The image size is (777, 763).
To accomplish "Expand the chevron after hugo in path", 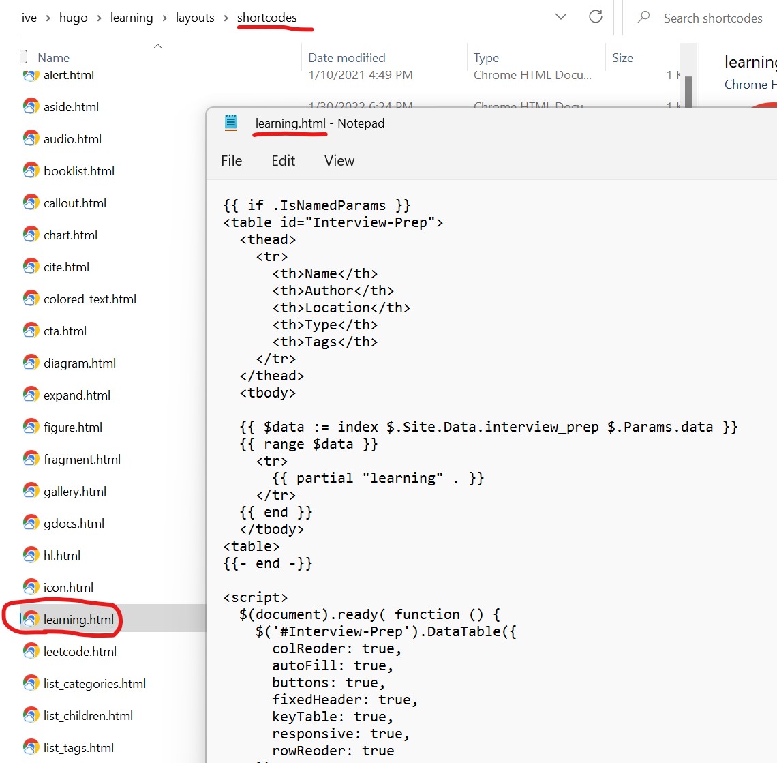I will tap(99, 18).
